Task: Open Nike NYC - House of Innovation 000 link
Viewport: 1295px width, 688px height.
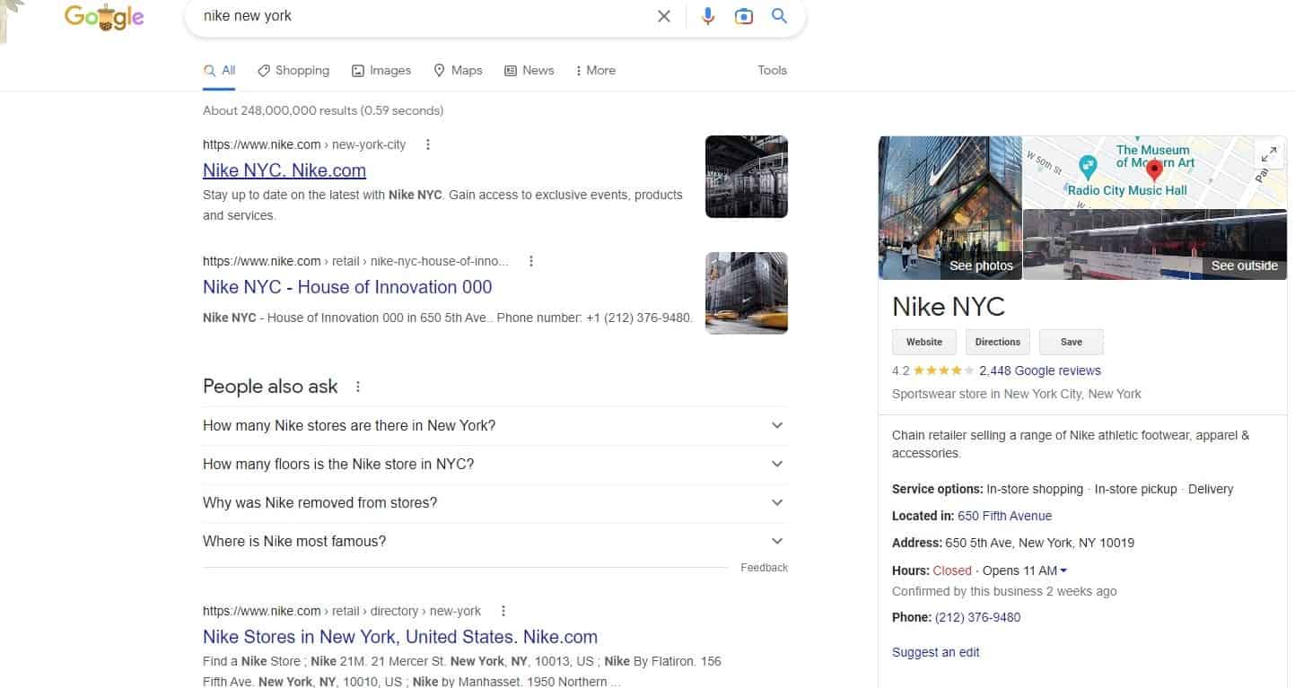Action: 347,287
